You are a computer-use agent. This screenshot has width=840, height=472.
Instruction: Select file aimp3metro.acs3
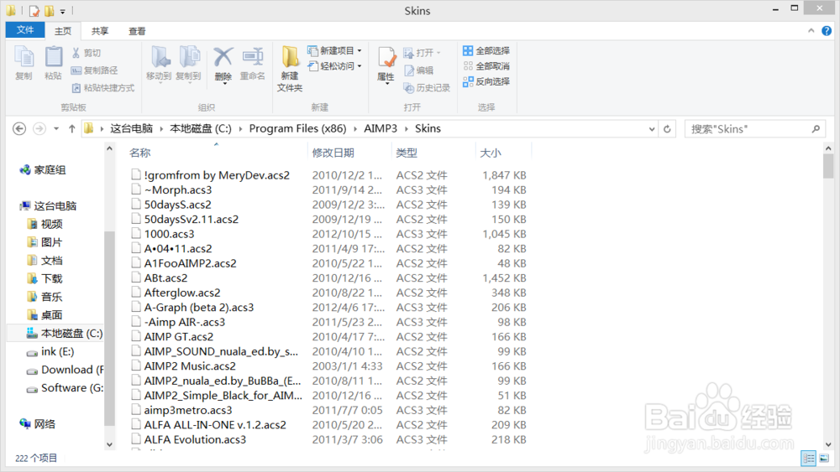(188, 411)
